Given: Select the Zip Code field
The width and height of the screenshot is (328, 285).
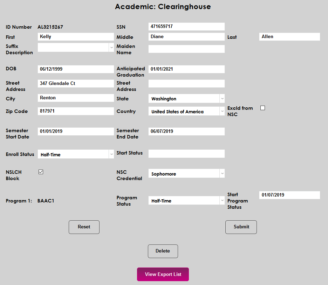Looking at the screenshot, I should point(75,111).
